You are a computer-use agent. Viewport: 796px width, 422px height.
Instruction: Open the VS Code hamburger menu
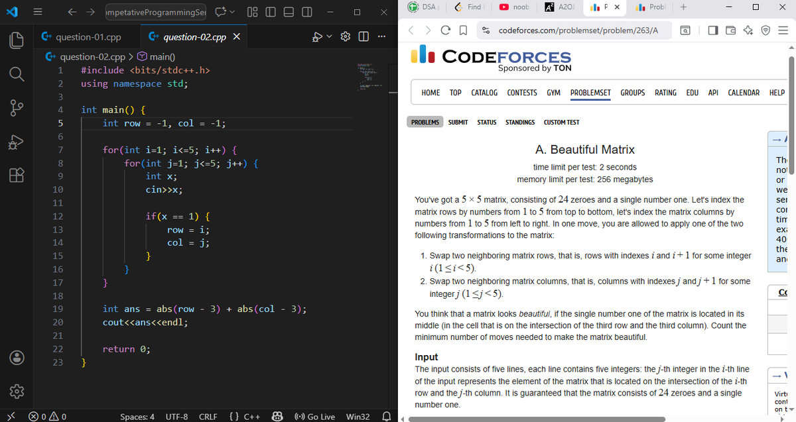tap(38, 13)
